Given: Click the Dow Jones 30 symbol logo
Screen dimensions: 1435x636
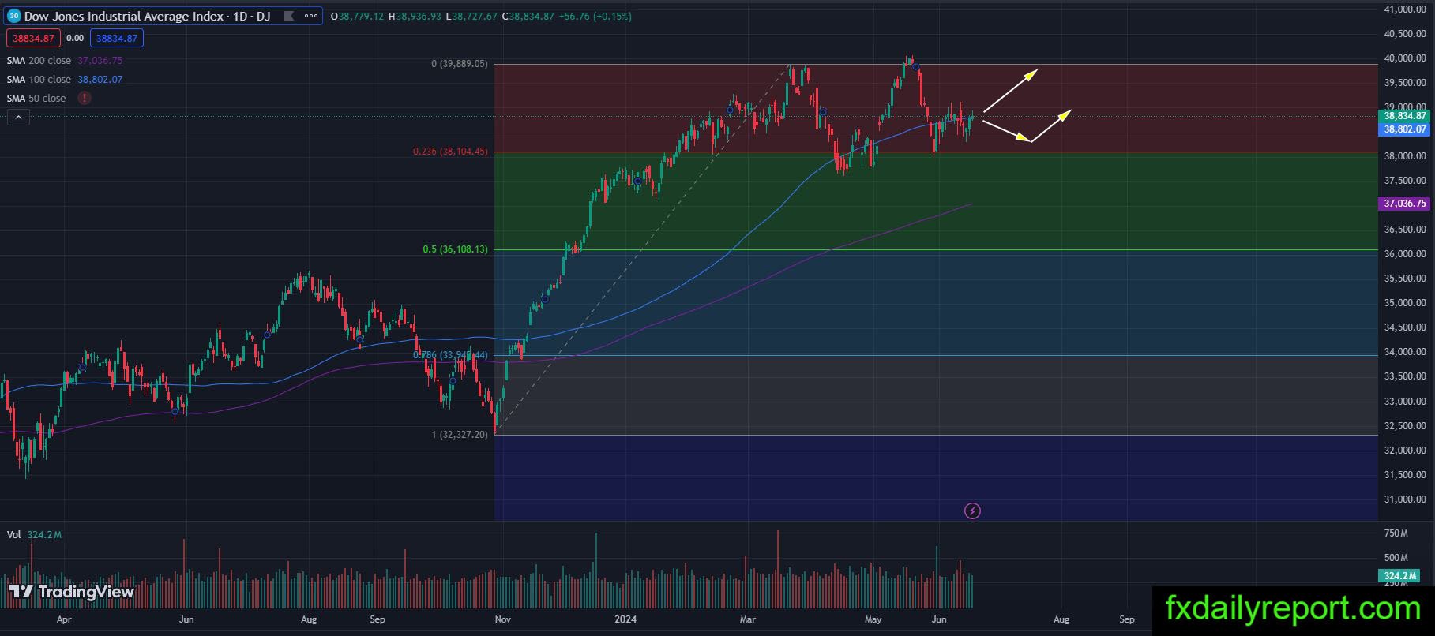Looking at the screenshot, I should 14,16.
